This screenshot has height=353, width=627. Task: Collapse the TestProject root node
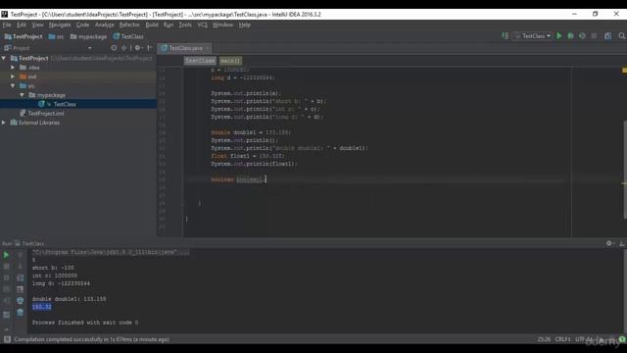pos(4,59)
